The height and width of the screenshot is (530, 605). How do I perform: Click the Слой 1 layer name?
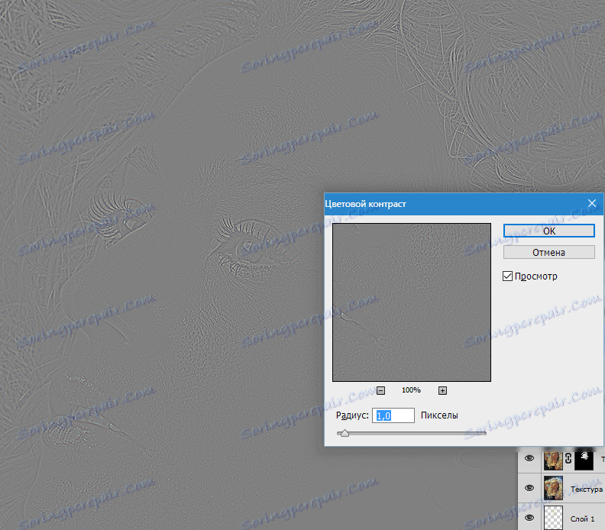point(582,519)
